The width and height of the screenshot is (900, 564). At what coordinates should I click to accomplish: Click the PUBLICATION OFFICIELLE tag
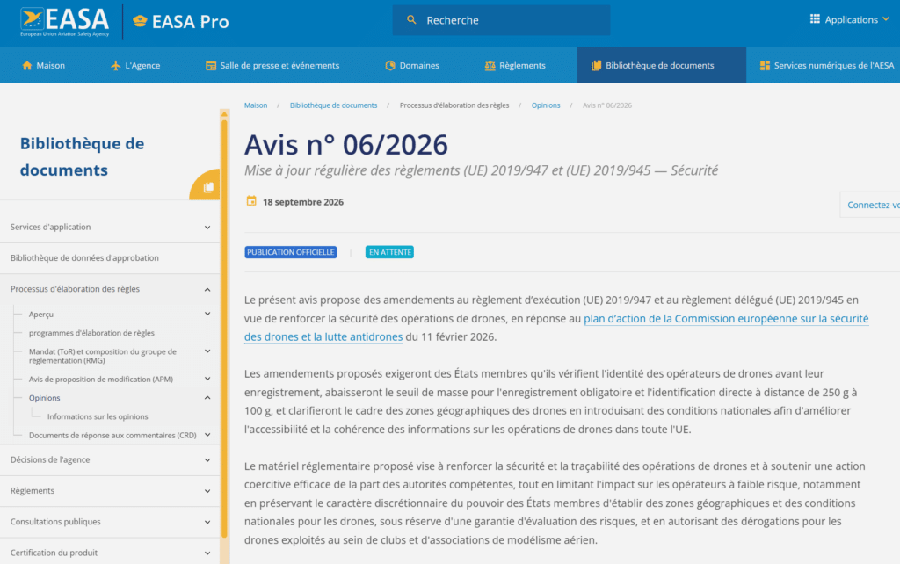tap(290, 252)
